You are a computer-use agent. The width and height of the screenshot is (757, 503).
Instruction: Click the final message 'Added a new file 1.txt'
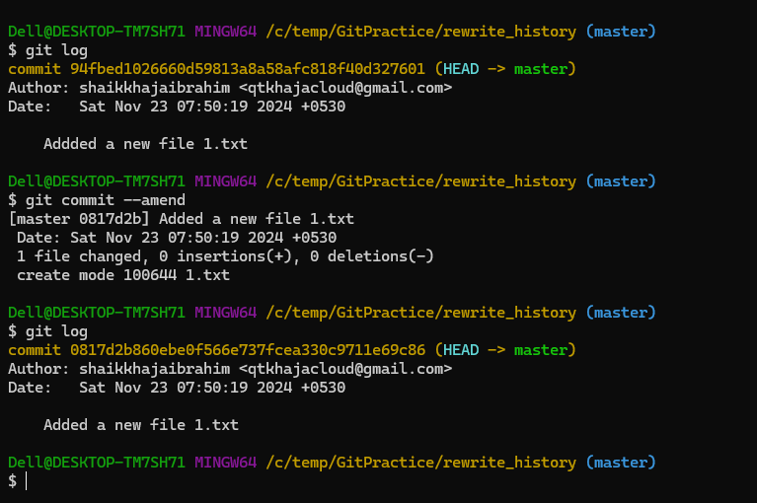click(x=141, y=425)
